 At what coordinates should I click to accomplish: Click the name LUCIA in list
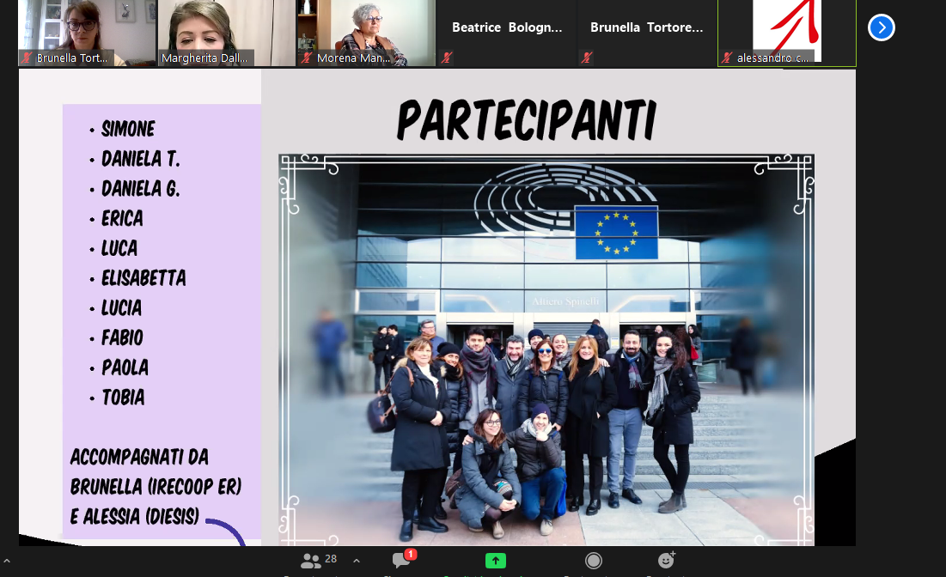point(121,308)
